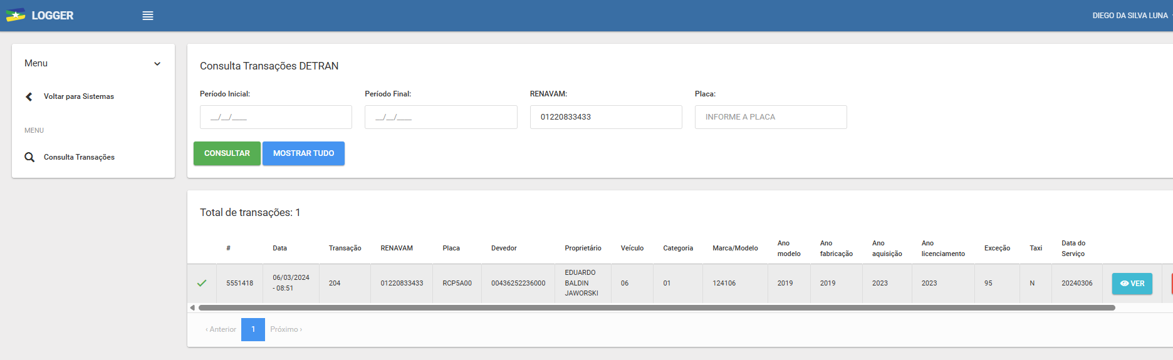
Task: Select Voltar para Sistemas in sidebar
Action: (x=79, y=96)
